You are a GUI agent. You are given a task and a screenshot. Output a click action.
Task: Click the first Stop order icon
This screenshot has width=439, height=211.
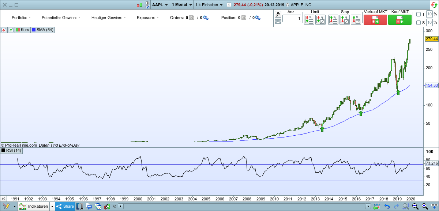[x=333, y=19]
